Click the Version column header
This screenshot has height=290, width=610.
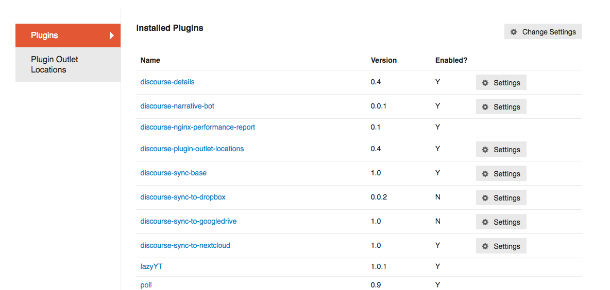pyautogui.click(x=384, y=60)
